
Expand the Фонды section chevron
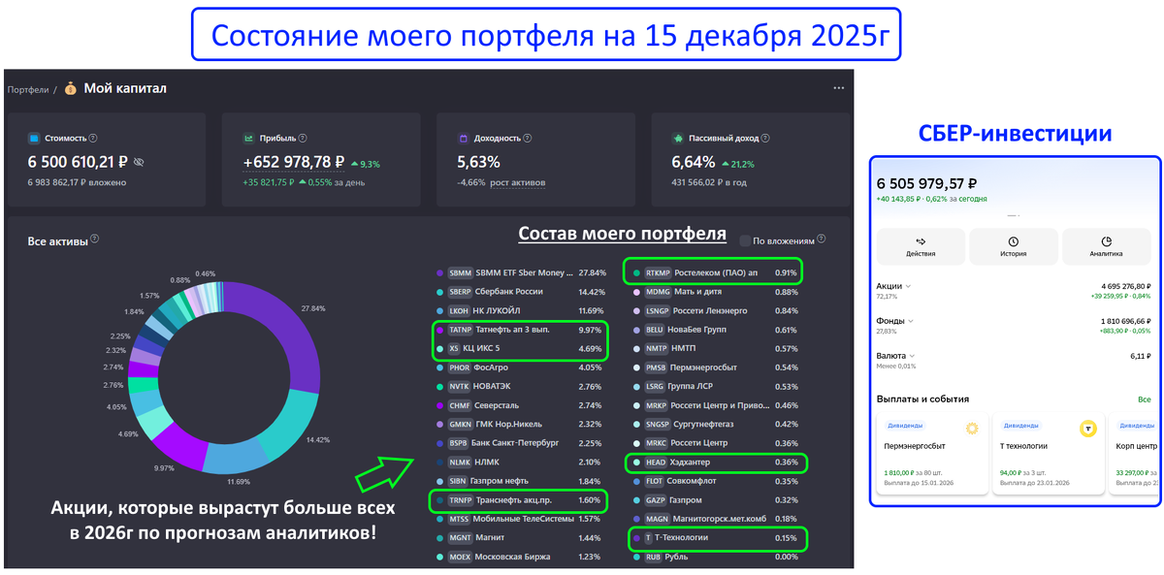(912, 321)
